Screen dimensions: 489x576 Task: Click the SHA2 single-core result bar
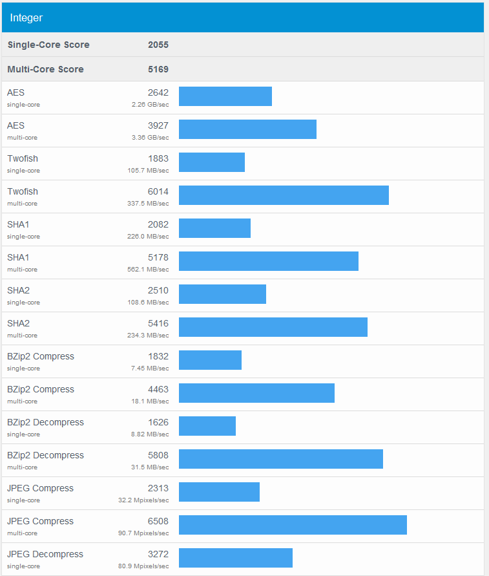click(222, 294)
